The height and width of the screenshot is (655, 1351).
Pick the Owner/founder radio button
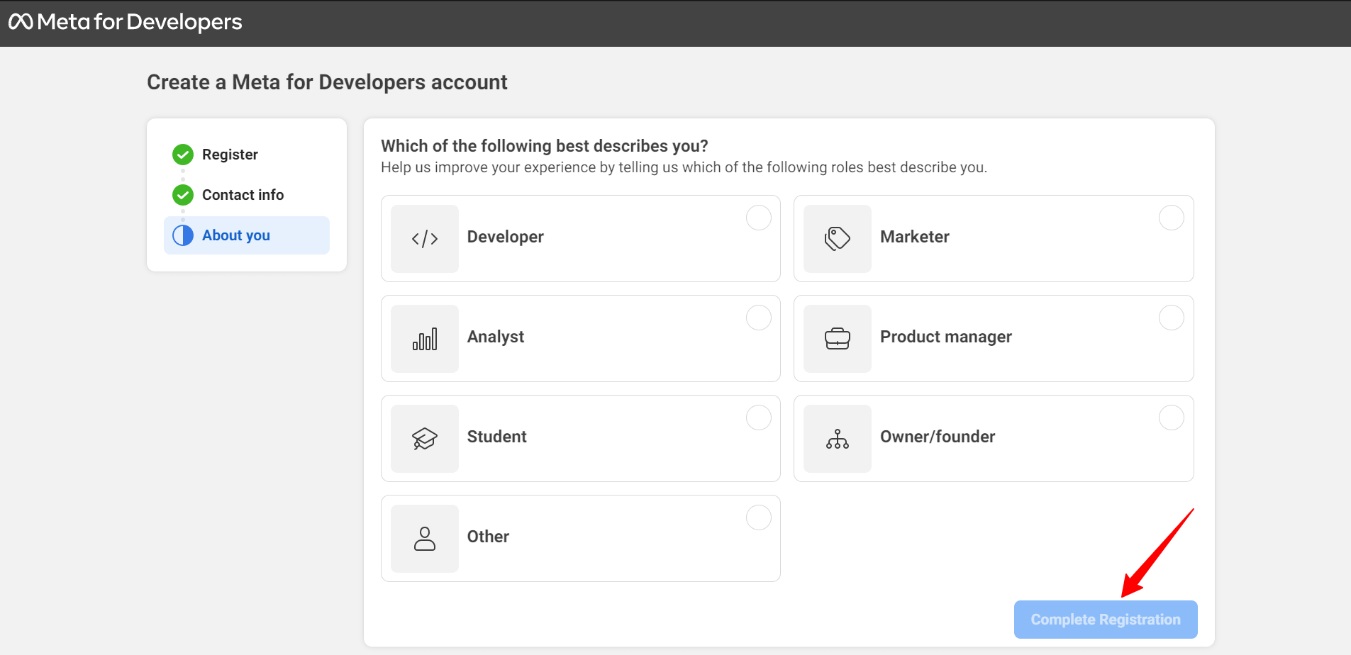(x=1172, y=418)
